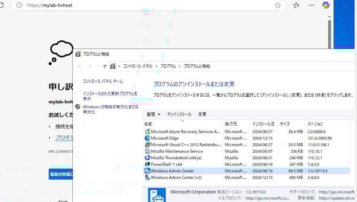Viewport: 357px width, 202px height.
Task: Expand chevron after コントロール パネル breadcrumb
Action: click(156, 66)
